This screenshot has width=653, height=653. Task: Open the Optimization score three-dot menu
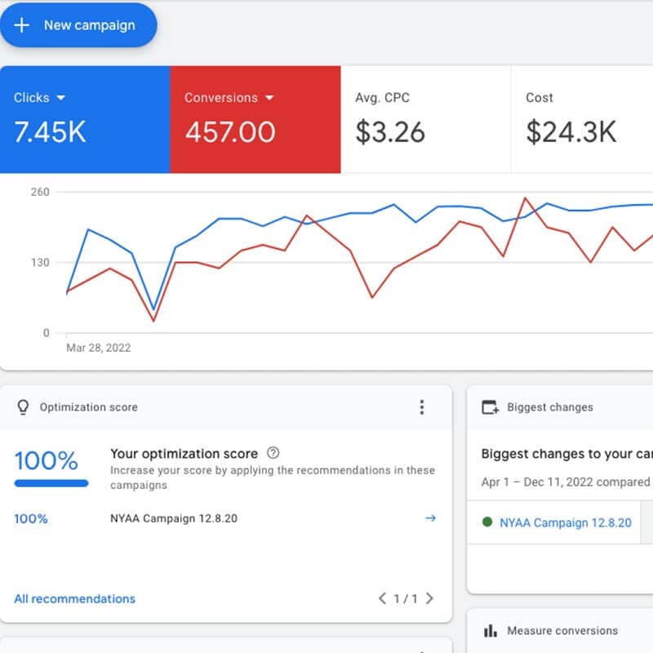[x=421, y=407]
